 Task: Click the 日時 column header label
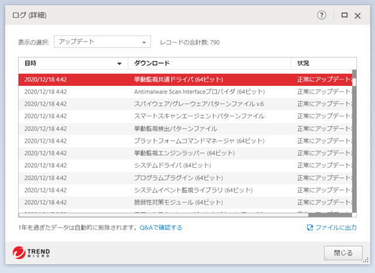[x=30, y=63]
